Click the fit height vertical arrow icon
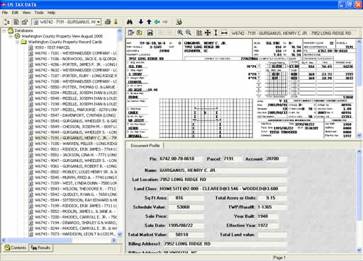 pyautogui.click(x=216, y=33)
